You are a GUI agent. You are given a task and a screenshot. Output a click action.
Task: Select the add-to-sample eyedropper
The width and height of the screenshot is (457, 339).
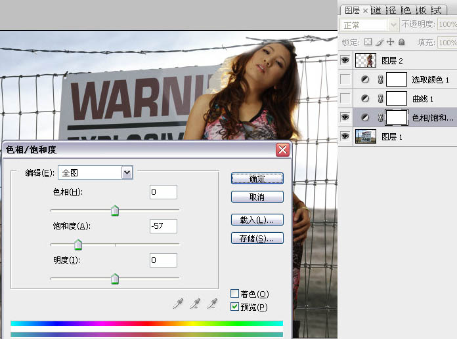195,303
